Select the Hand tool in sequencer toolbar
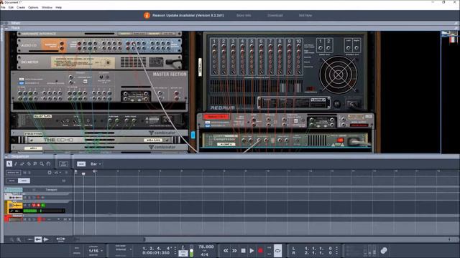Image resolution: width=460 pixels, height=258 pixels. [x=48, y=164]
